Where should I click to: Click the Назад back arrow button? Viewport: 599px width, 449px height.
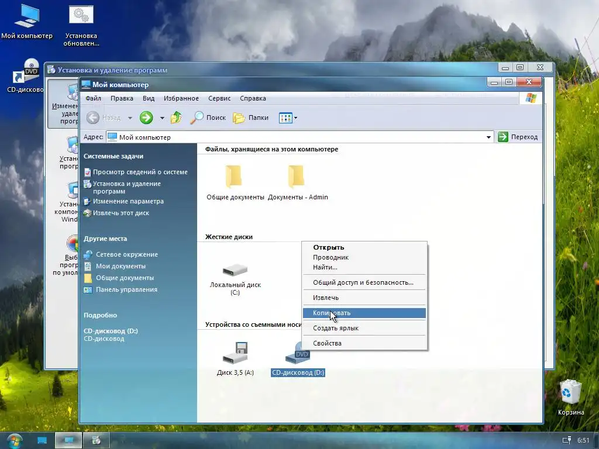93,118
